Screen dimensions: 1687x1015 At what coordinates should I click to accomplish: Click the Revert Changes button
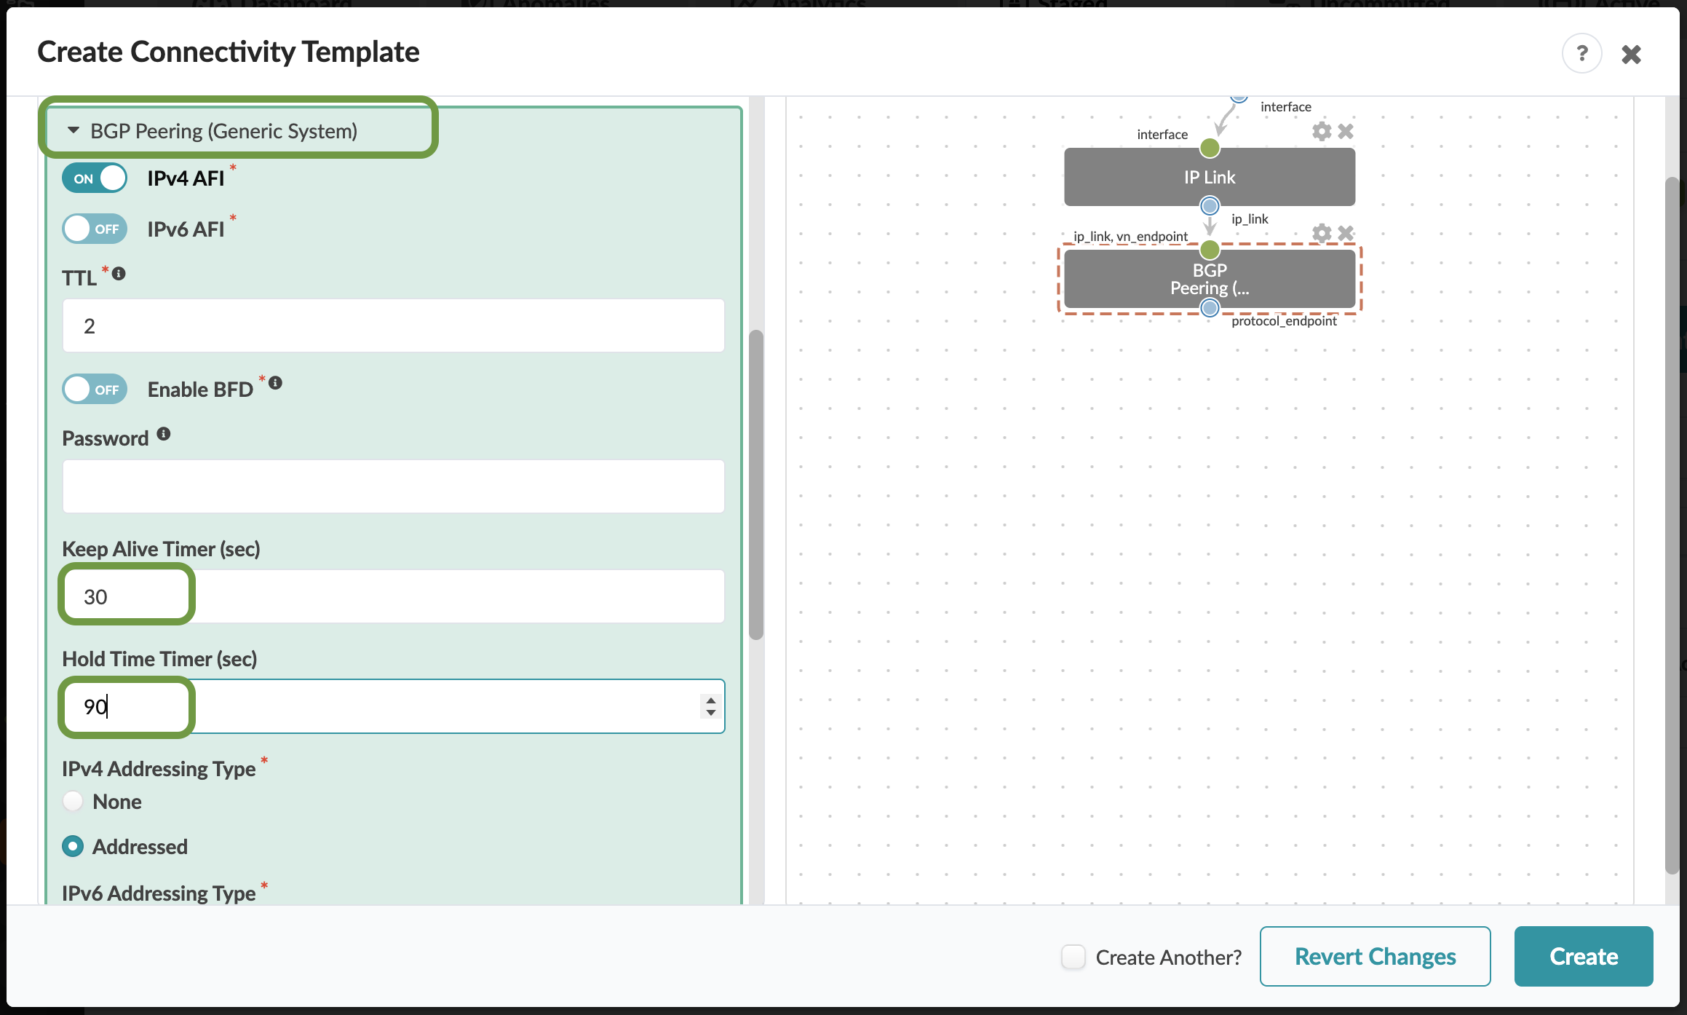[1375, 957]
